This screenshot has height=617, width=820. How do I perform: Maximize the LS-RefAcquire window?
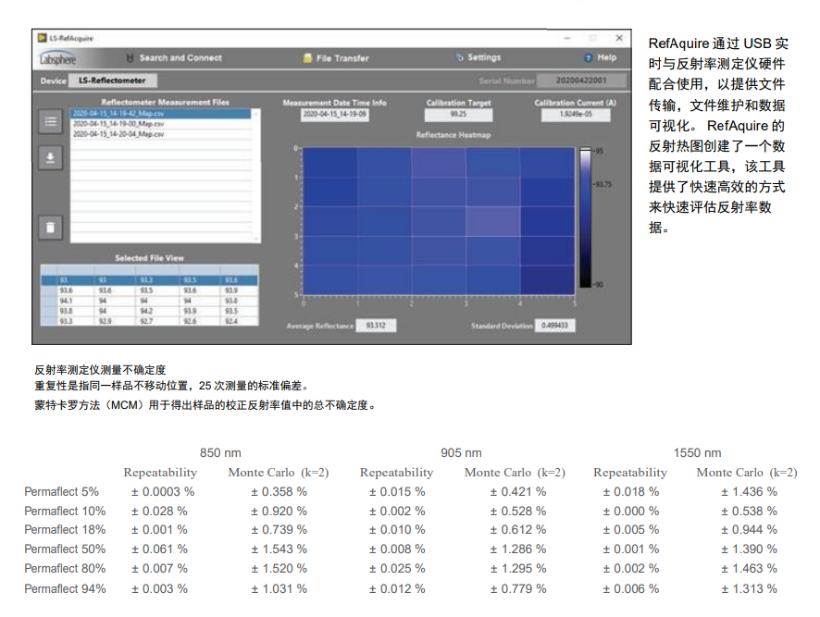593,38
